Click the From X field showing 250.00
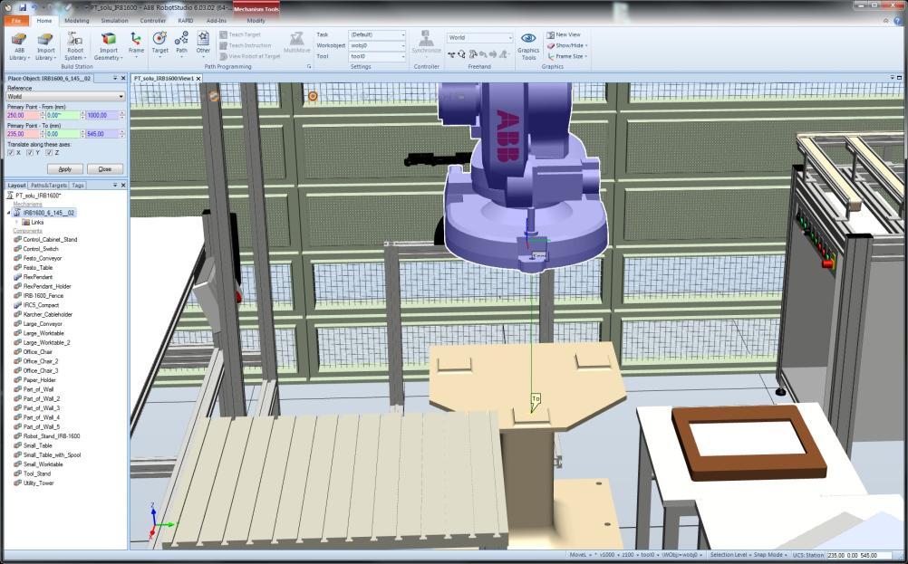 23,115
